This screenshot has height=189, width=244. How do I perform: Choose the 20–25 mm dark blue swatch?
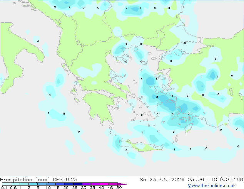(69, 184)
